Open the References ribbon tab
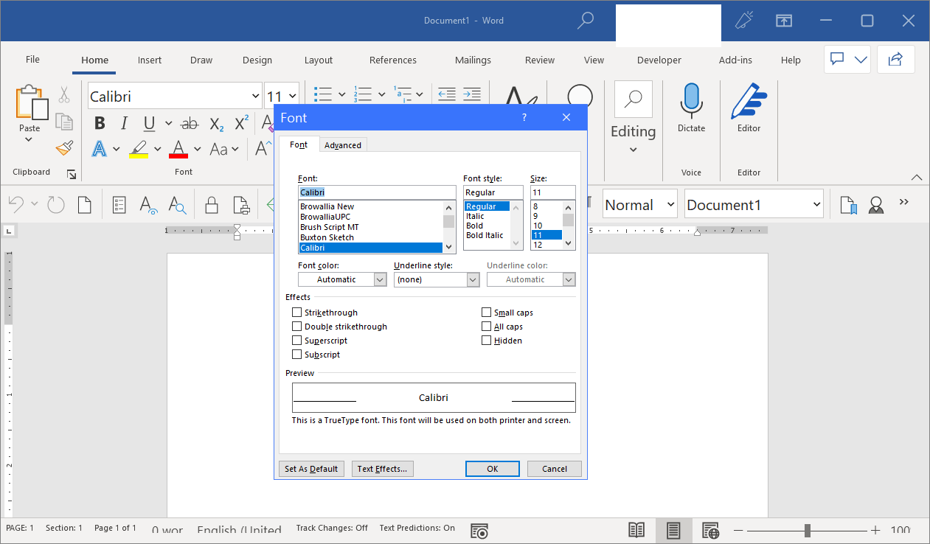Viewport: 930px width, 544px height. (393, 60)
